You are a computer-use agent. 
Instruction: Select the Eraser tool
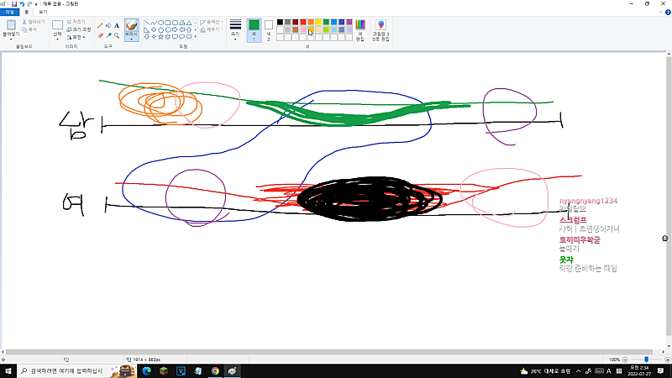tap(100, 35)
